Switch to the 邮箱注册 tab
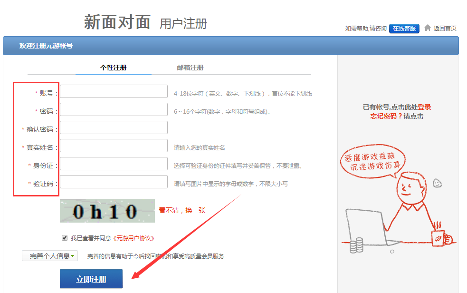Viewport: 467px width, 293px height. [189, 68]
